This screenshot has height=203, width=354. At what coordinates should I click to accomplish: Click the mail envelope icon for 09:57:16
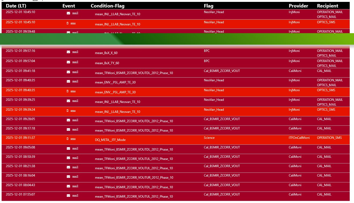(68, 52)
